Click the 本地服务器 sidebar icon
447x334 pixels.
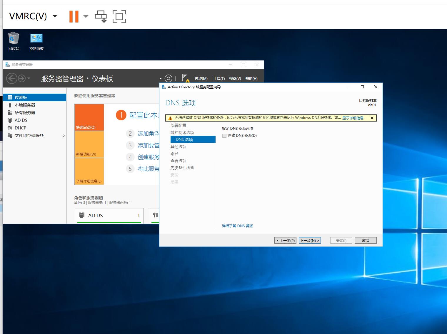click(x=10, y=105)
